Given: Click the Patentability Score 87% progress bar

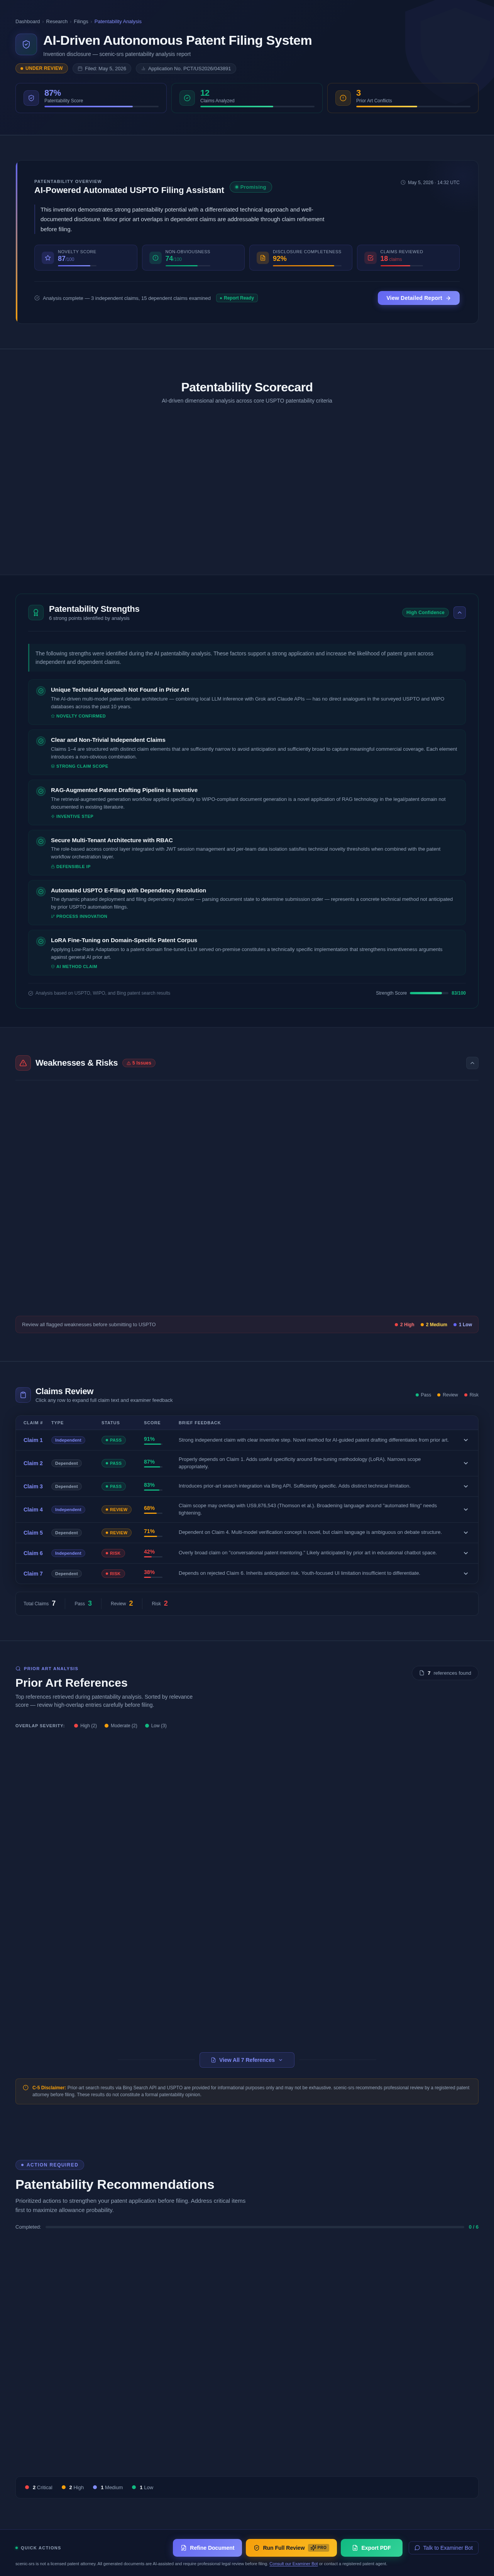Looking at the screenshot, I should [101, 106].
